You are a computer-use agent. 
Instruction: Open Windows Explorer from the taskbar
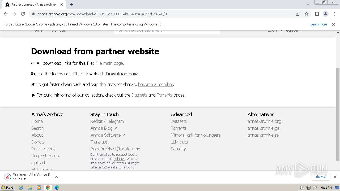pos(30,188)
